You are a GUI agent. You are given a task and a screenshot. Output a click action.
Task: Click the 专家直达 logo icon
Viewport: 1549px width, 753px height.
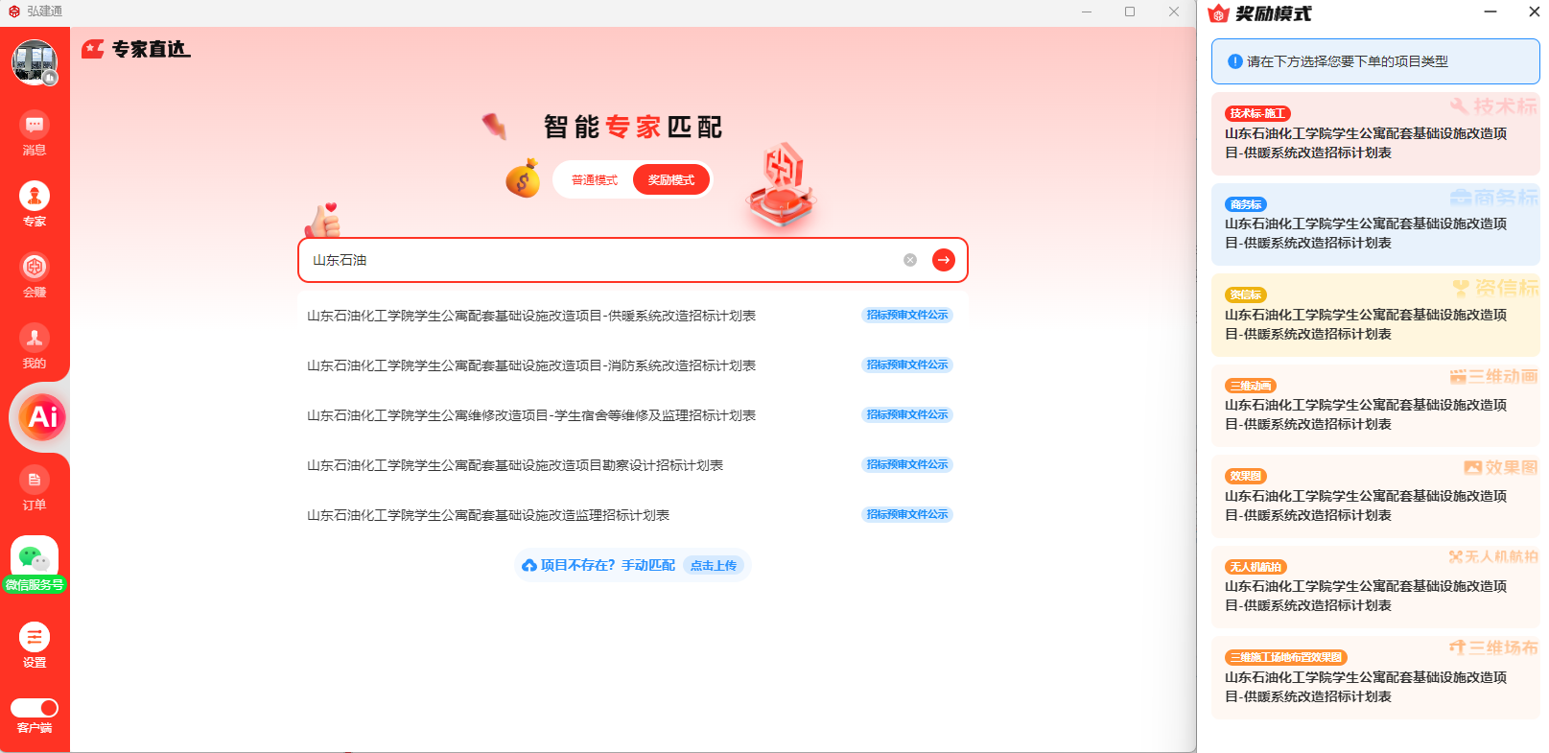click(93, 49)
